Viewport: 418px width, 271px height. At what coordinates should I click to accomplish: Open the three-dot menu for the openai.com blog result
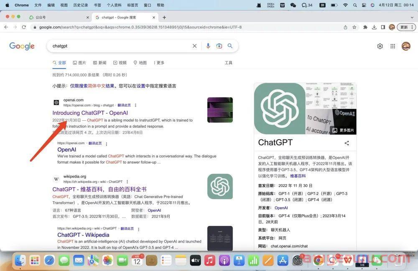pos(135,105)
